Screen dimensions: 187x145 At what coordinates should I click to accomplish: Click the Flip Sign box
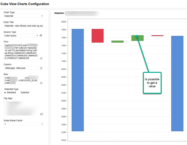(x=21, y=108)
